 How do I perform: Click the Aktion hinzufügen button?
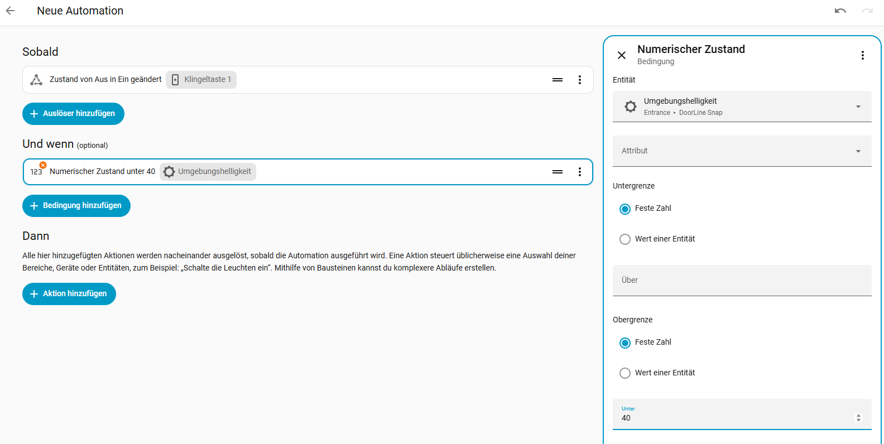(x=69, y=294)
